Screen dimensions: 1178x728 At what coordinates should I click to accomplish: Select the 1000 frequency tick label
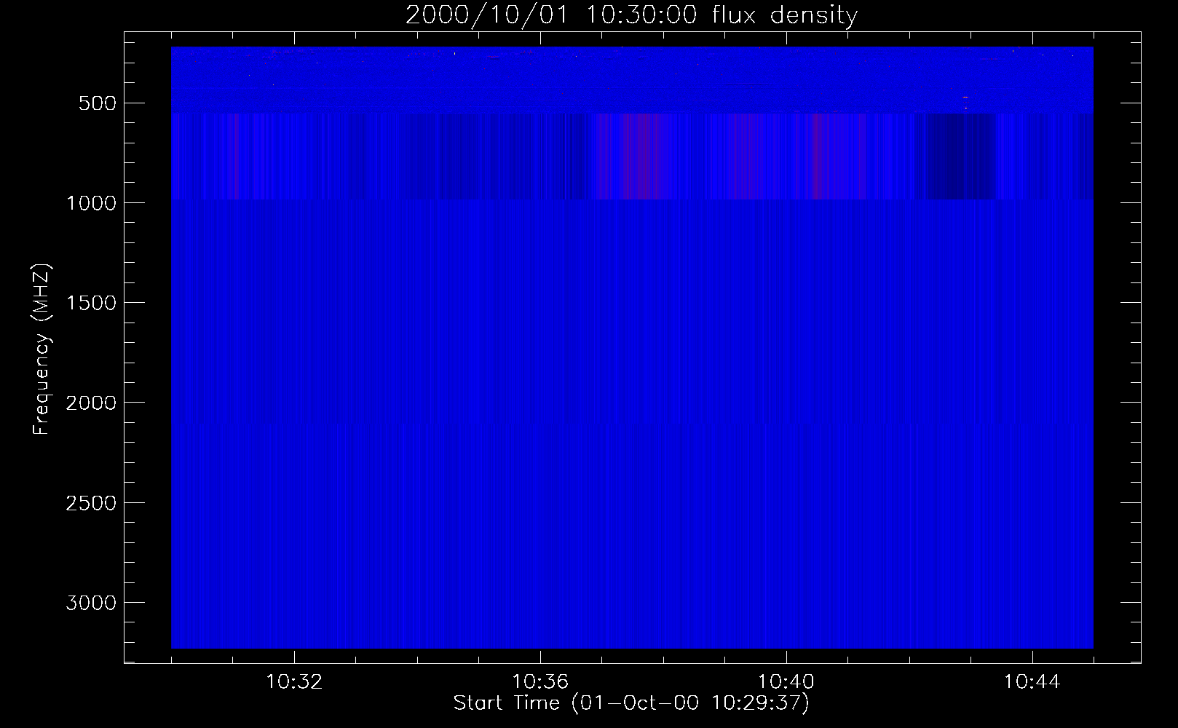[91, 203]
